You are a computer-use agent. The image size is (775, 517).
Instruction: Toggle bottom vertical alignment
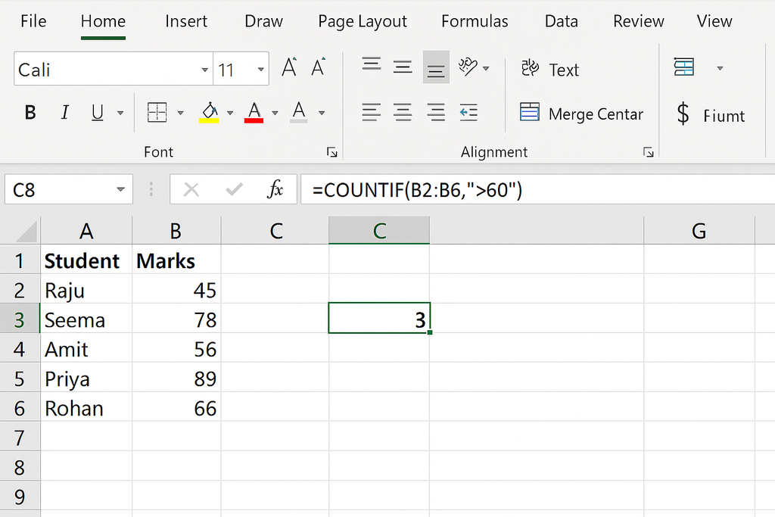click(436, 68)
